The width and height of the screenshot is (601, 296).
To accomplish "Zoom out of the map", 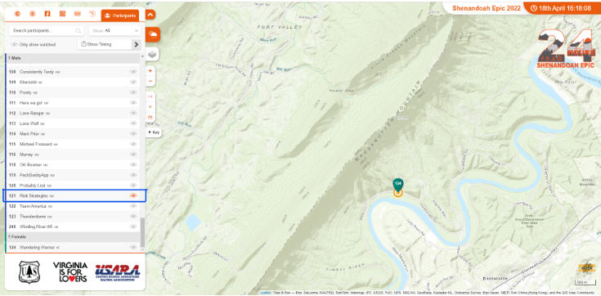I will pos(150,81).
